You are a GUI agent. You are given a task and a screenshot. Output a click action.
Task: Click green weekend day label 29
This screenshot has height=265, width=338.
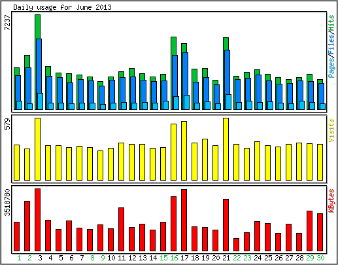coord(310,258)
